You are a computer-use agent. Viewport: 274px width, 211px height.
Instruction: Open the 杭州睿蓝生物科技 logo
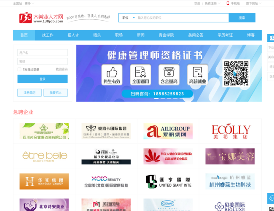tap(230, 181)
